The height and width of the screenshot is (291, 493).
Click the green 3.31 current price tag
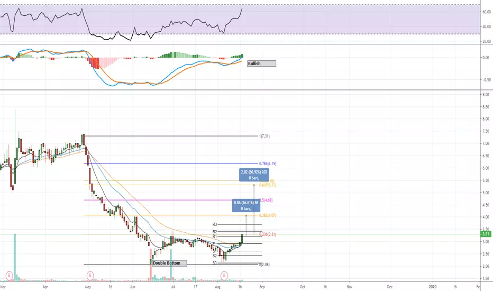486,234
